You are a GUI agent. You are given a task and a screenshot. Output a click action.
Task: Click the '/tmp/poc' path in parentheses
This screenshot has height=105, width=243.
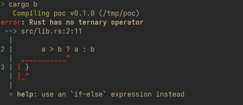click(x=119, y=13)
